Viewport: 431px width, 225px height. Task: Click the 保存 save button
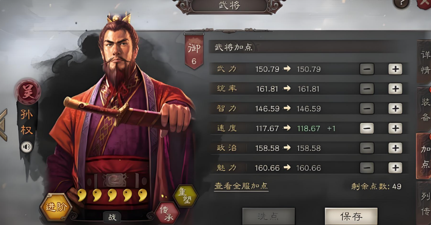click(x=351, y=217)
